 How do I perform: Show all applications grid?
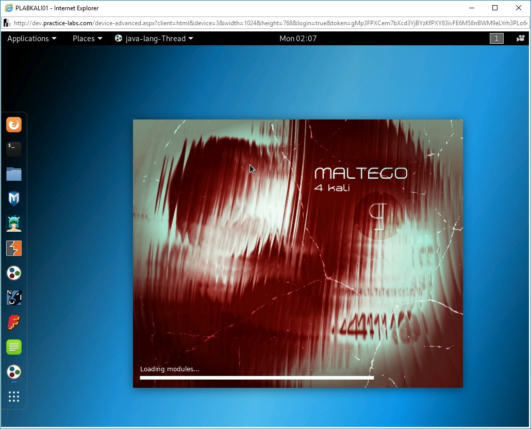pyautogui.click(x=14, y=397)
